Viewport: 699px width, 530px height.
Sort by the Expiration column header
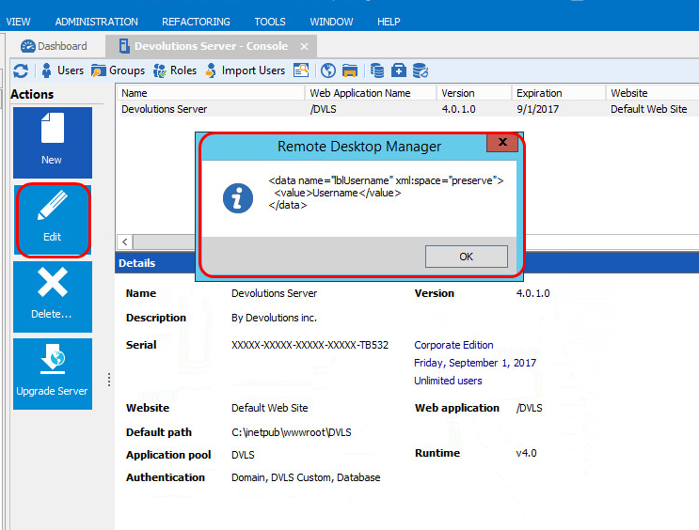click(x=559, y=93)
